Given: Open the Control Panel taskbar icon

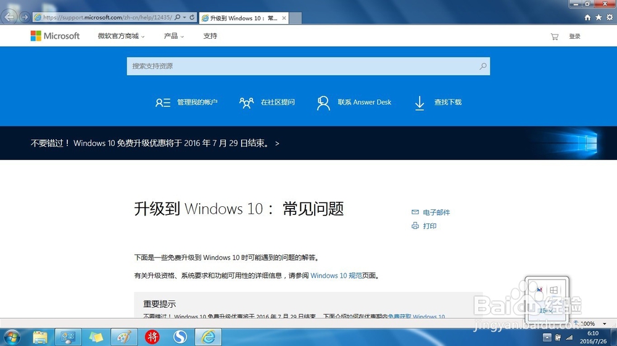Looking at the screenshot, I should (68, 337).
